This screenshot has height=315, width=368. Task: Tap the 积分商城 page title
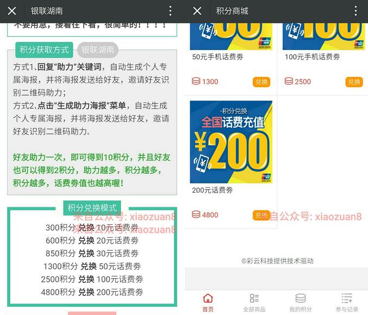[232, 11]
